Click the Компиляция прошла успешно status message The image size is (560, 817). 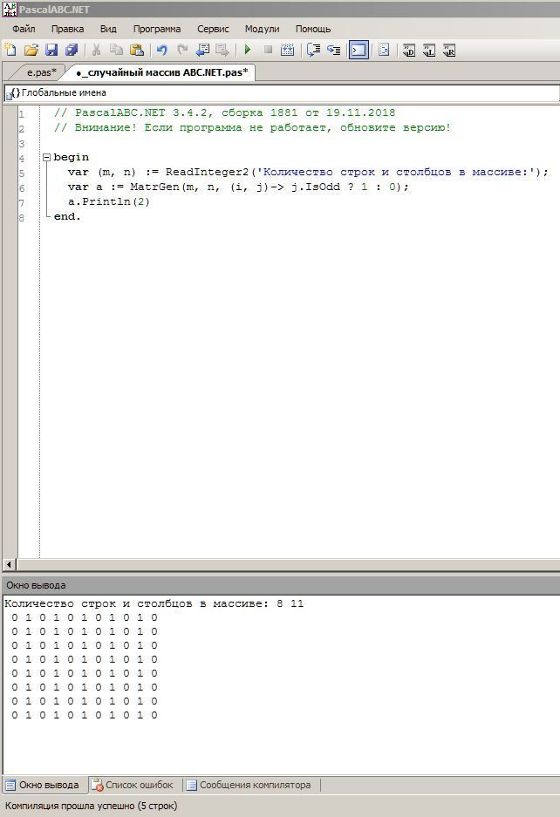pyautogui.click(x=92, y=806)
